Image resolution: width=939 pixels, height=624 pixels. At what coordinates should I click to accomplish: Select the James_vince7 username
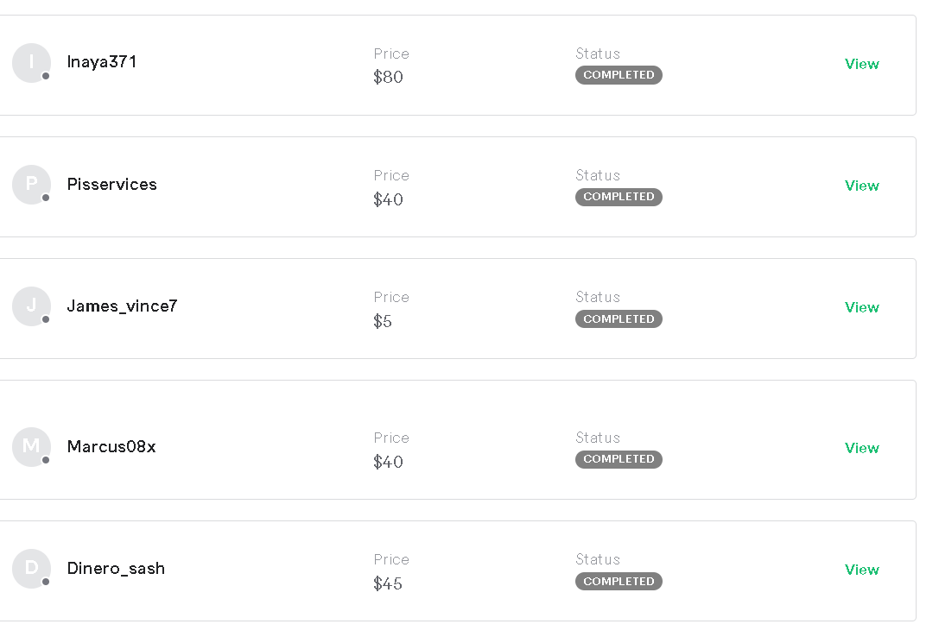[122, 306]
